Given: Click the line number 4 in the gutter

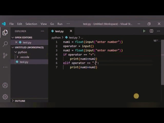Looking at the screenshot, I should [x=56, y=55].
